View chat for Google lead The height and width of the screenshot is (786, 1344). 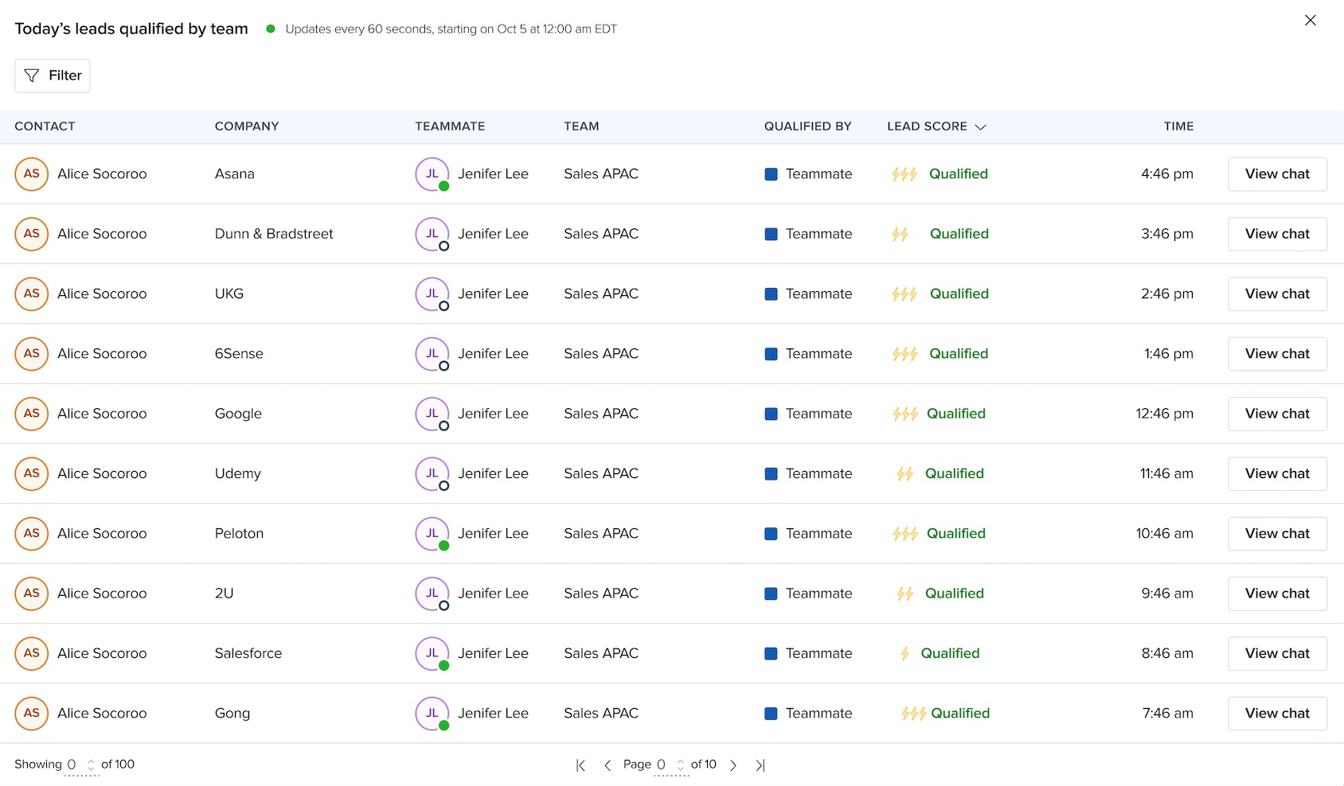pos(1277,414)
